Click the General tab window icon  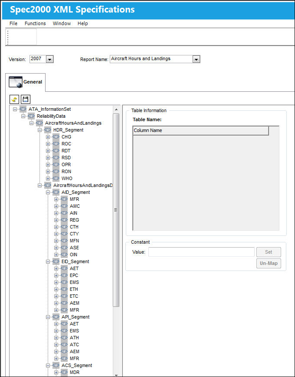coord(16,82)
